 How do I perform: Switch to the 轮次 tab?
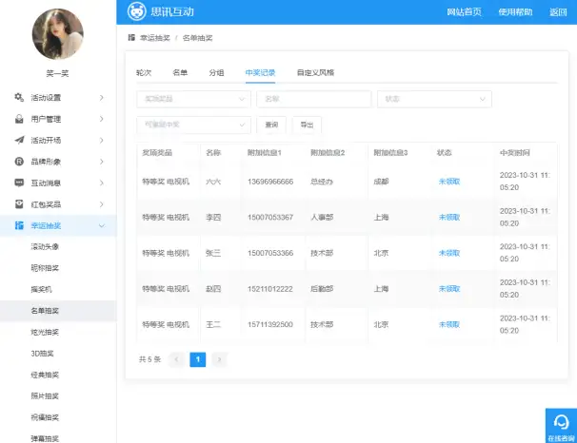click(x=144, y=73)
